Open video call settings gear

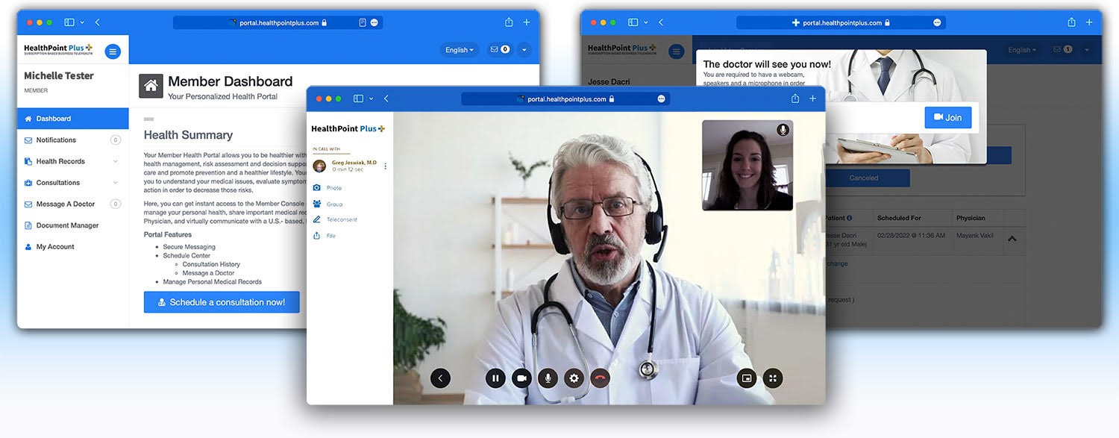574,378
